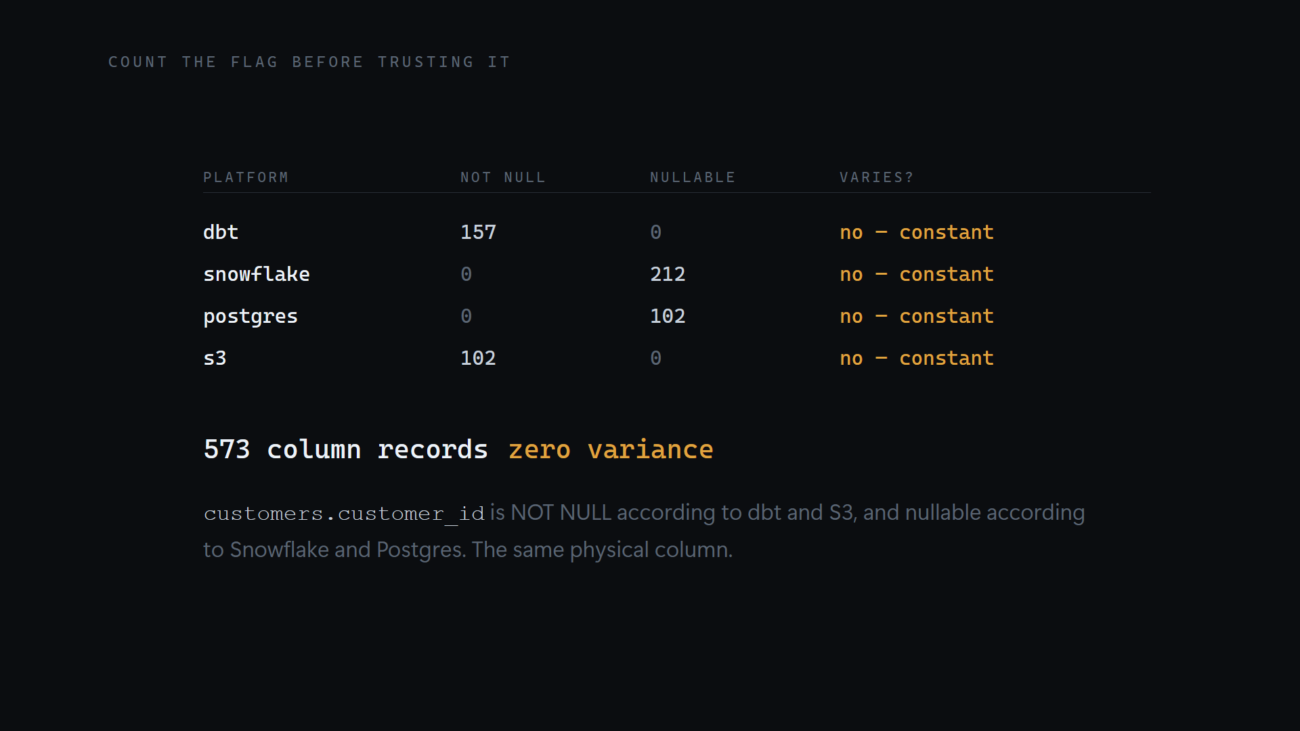Click the 'COUNT THE FLAG BEFORE TRUSTING IT' title
The width and height of the screenshot is (1300, 731).
pyautogui.click(x=309, y=62)
